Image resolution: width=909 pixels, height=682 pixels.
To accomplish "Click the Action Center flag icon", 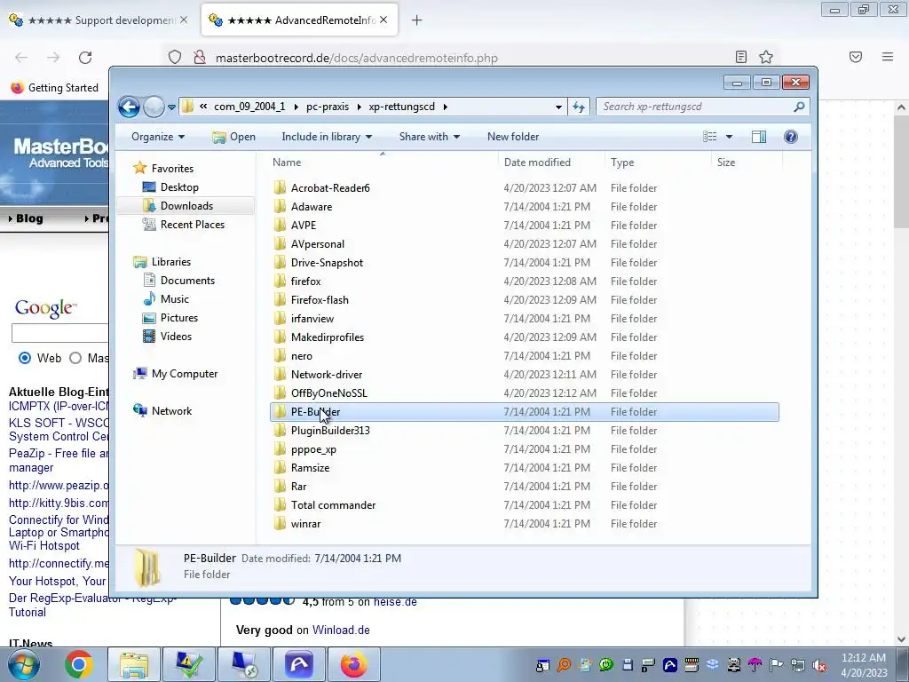I will (x=776, y=664).
